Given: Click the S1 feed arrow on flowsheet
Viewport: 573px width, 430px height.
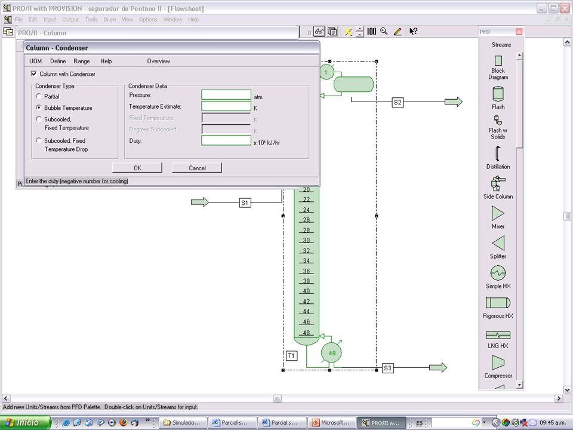Looking at the screenshot, I should coord(200,202).
